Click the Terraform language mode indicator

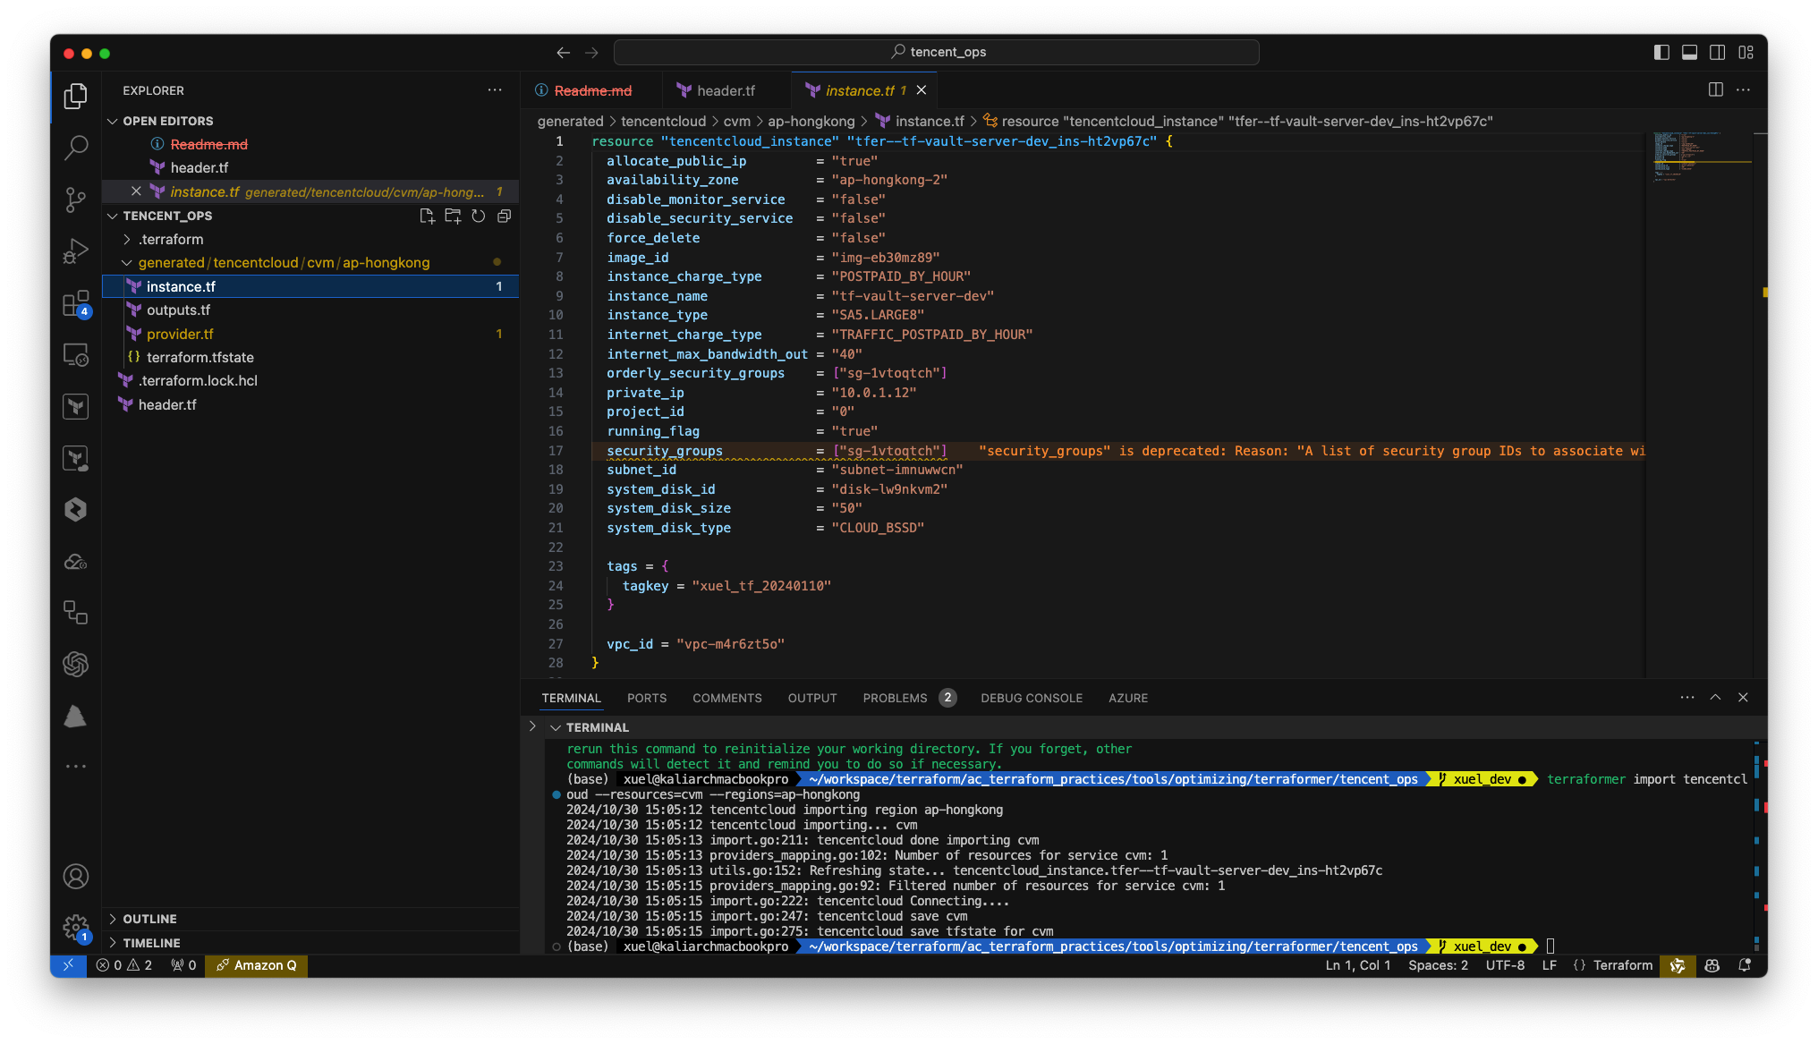[x=1622, y=965]
